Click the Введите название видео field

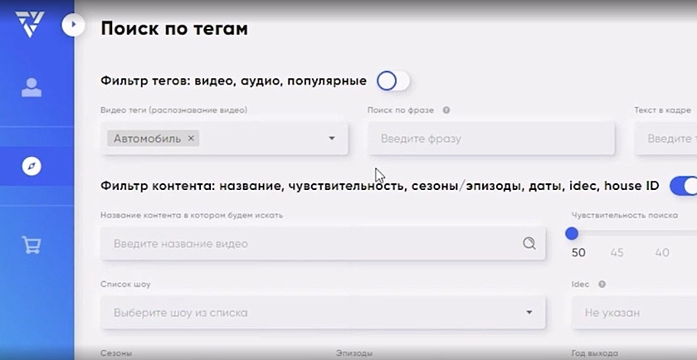[311, 244]
